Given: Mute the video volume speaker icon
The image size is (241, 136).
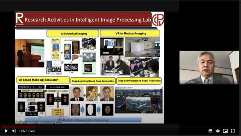Looking at the screenshot, I should pyautogui.click(x=14, y=131).
